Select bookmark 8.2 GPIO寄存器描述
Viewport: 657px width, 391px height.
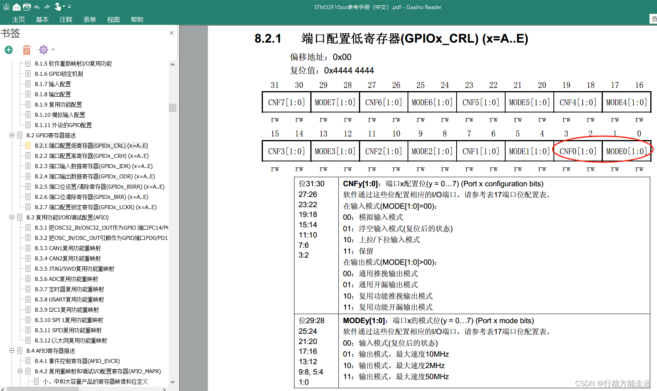51,135
